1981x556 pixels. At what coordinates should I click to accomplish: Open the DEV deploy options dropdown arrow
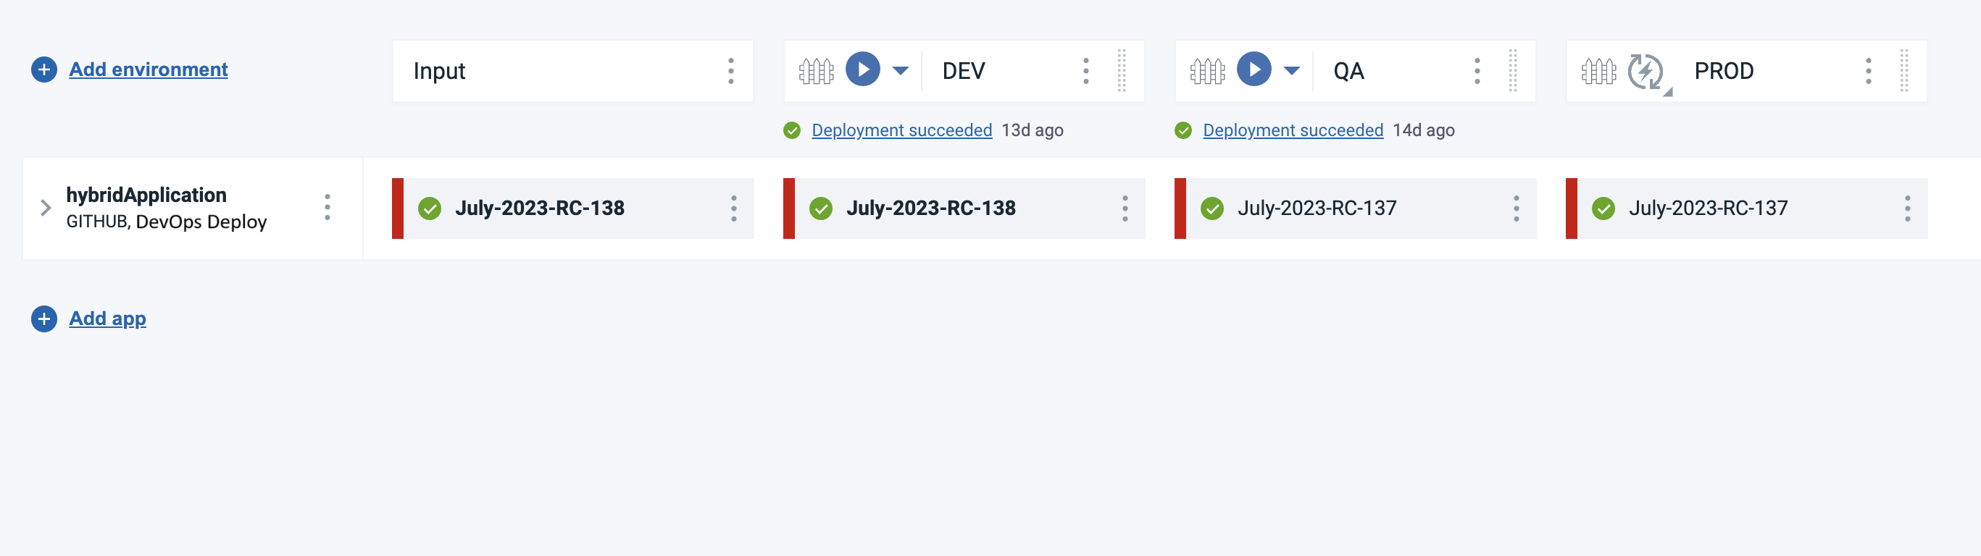tap(900, 72)
